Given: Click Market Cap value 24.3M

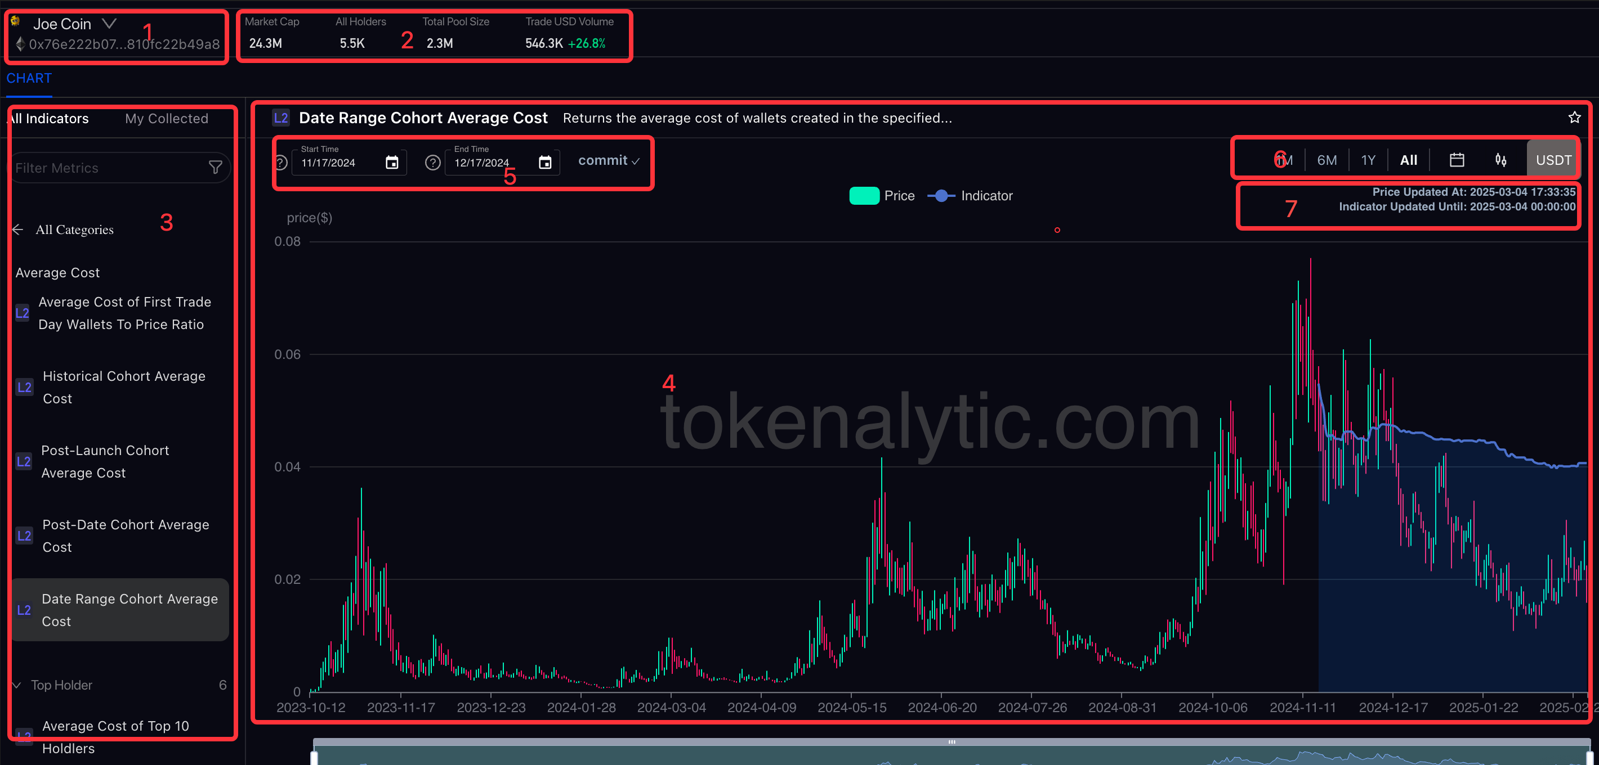Looking at the screenshot, I should point(266,43).
